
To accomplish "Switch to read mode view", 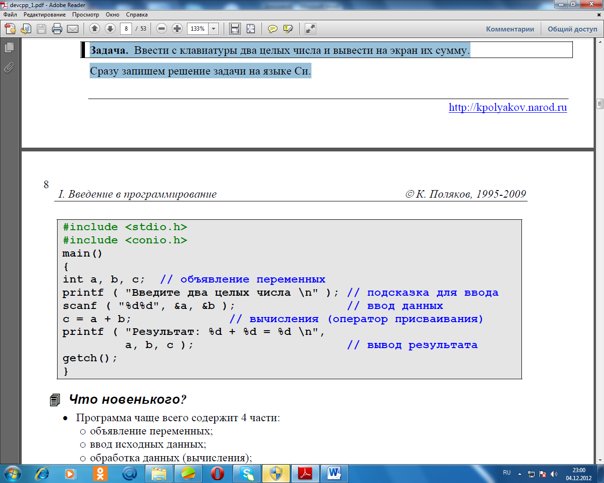I will click(x=310, y=29).
